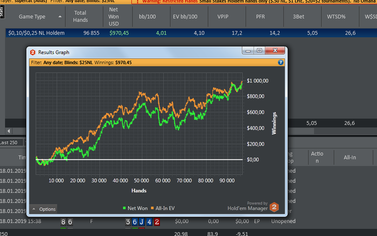Click the 14,2 PFR value

275,33
